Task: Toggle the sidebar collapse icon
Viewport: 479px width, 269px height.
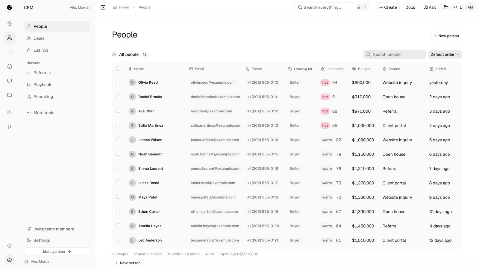Action: [x=103, y=7]
